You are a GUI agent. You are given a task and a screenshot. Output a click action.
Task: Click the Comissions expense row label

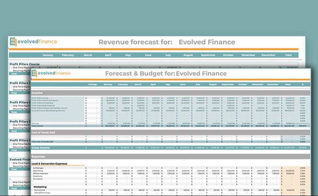pos(38,179)
